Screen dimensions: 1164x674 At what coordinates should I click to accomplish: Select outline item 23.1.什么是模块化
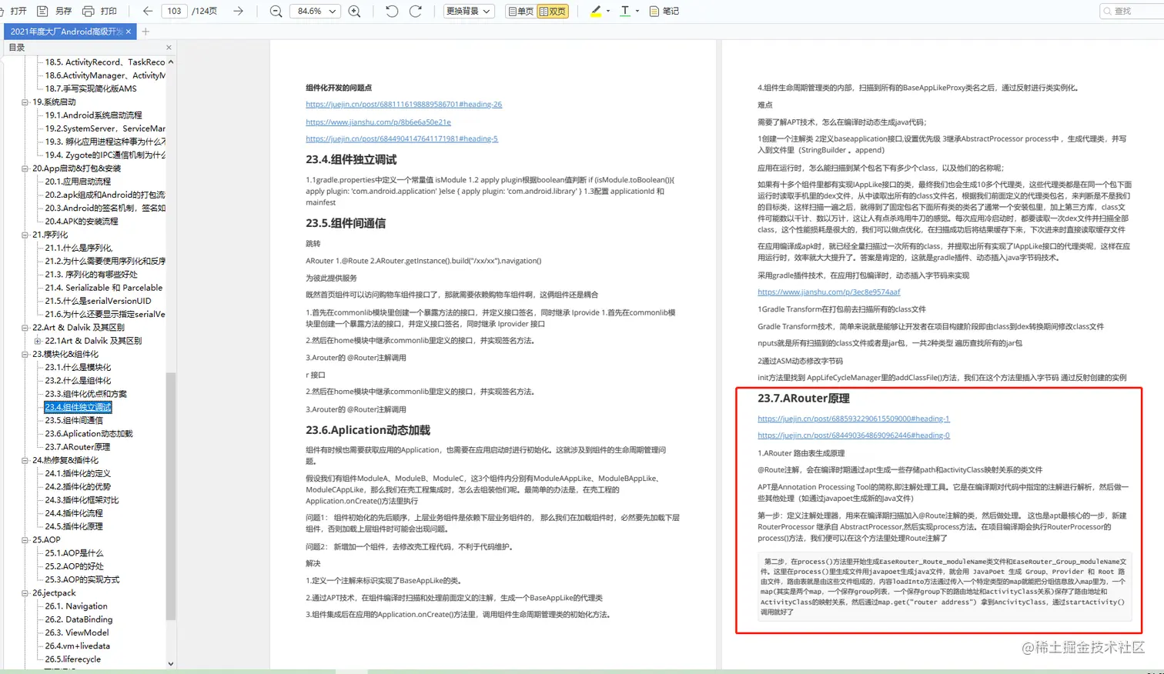78,367
